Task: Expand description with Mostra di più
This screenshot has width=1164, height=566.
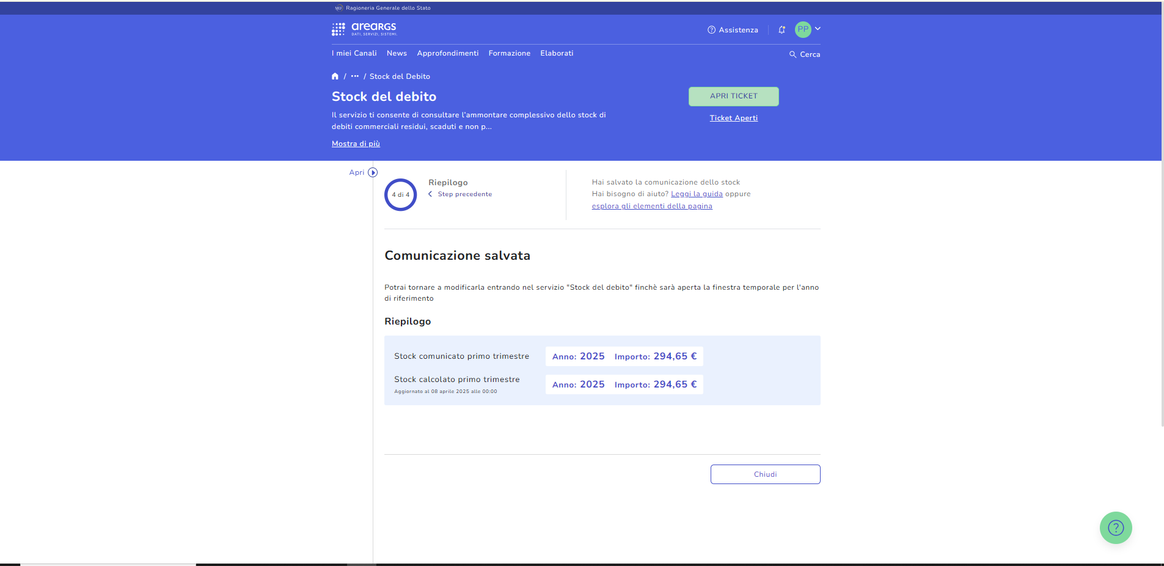Action: (x=356, y=144)
